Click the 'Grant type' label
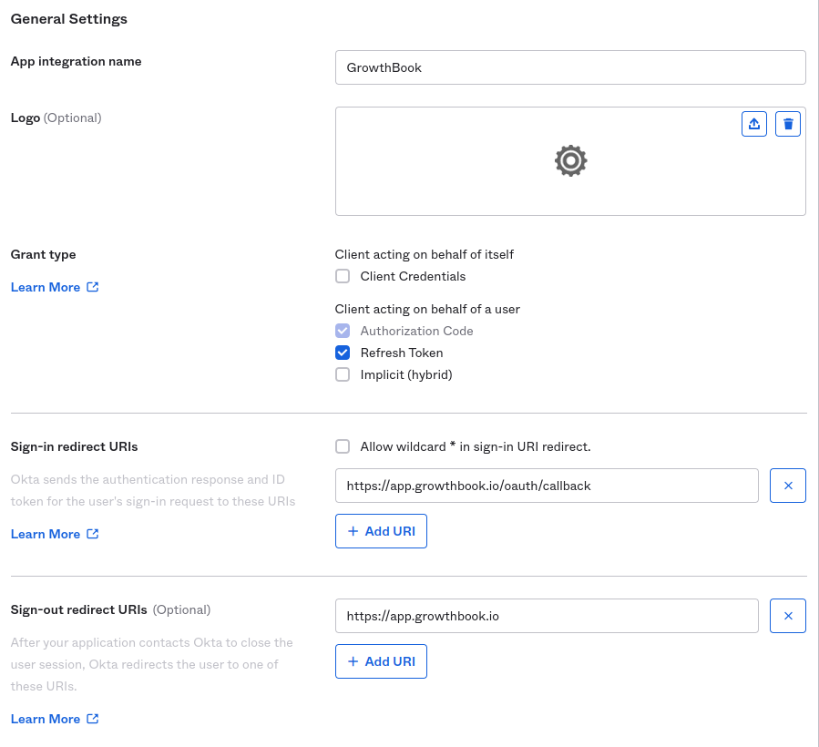Image resolution: width=819 pixels, height=747 pixels. coord(44,254)
